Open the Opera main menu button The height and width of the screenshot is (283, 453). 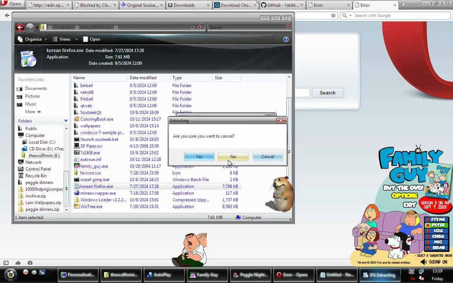(12, 4)
